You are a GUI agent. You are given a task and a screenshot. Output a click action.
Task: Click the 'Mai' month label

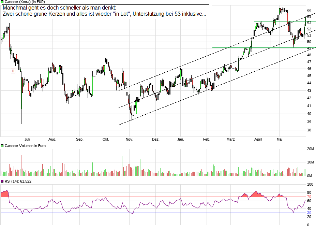coord(280,139)
